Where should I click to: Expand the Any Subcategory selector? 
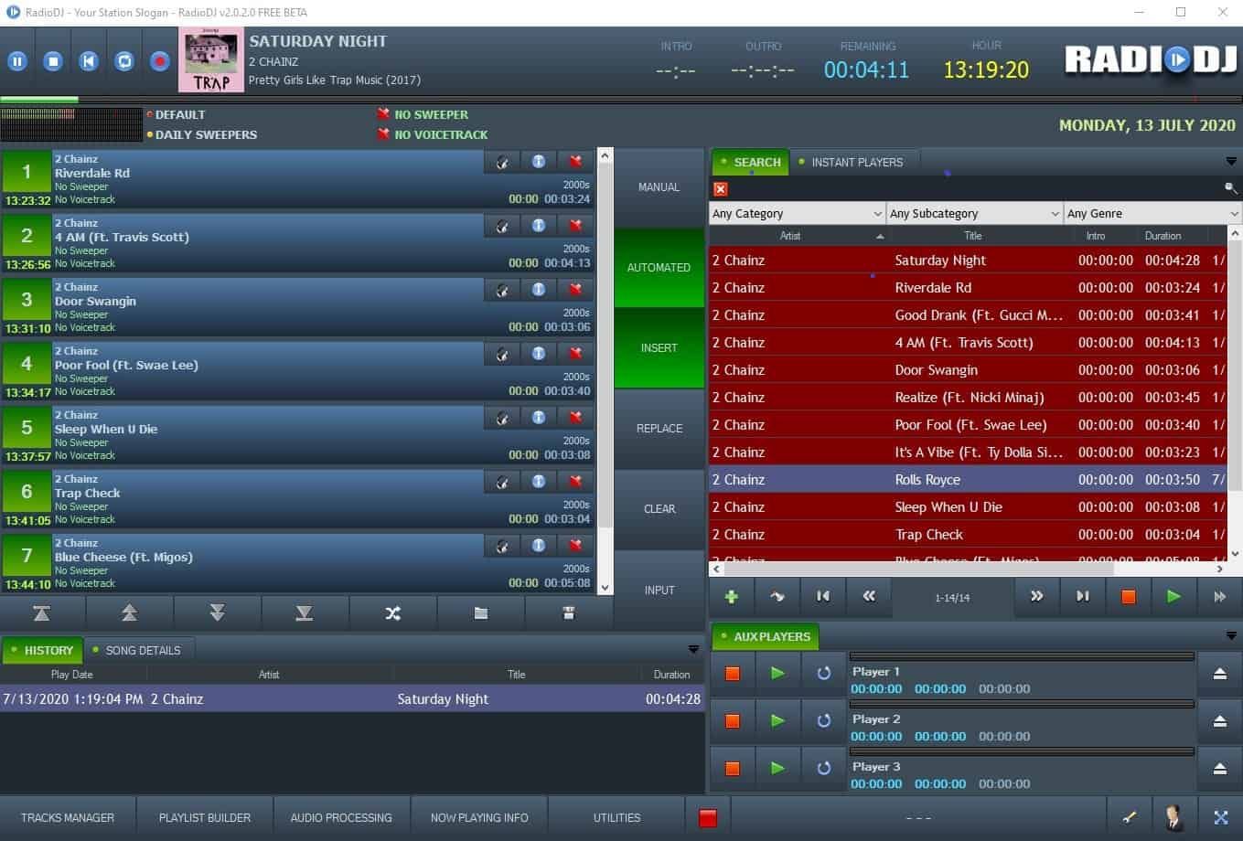click(x=972, y=213)
